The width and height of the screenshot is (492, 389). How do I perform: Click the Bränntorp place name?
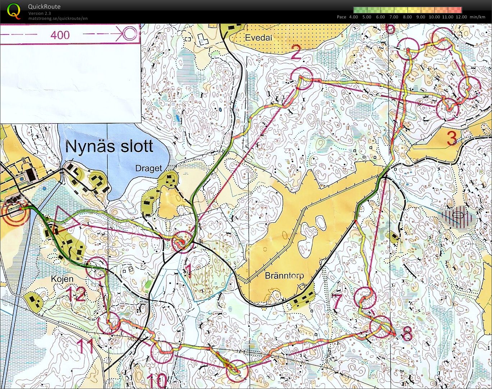(284, 275)
